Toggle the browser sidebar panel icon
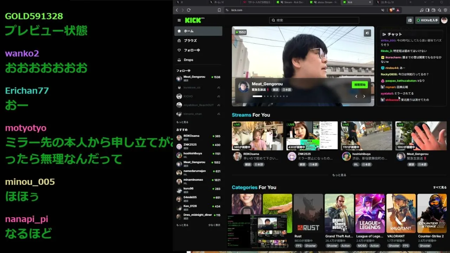The height and width of the screenshot is (253, 450). tap(427, 10)
